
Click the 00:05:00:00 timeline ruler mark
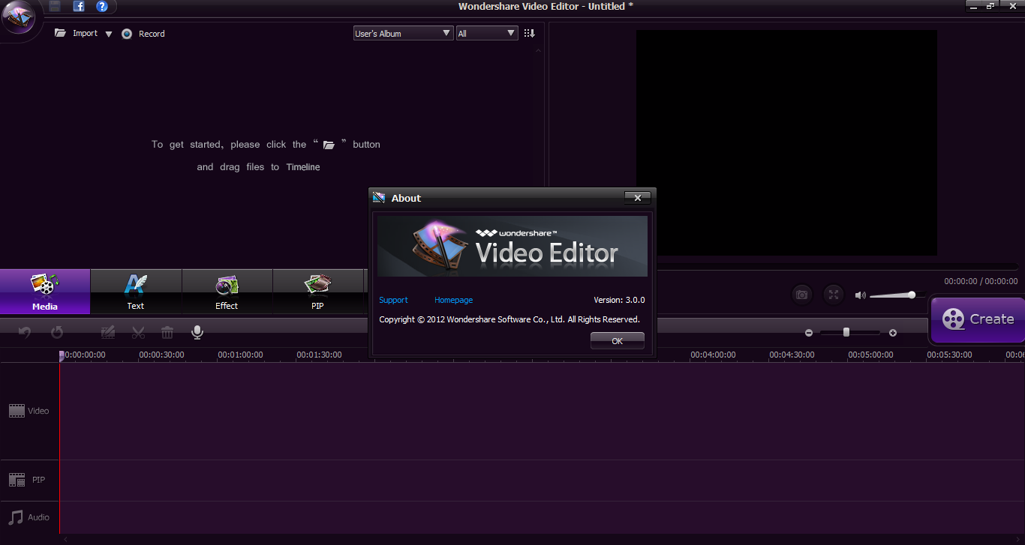[870, 355]
